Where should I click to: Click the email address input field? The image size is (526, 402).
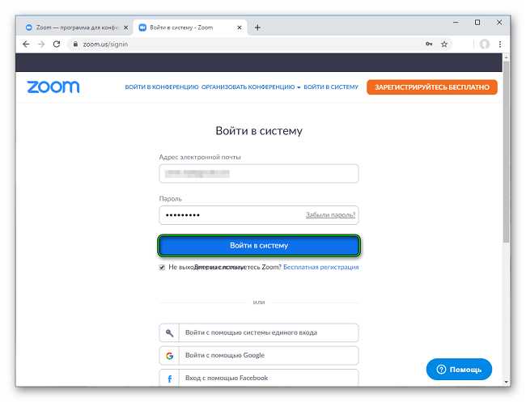pyautogui.click(x=259, y=174)
